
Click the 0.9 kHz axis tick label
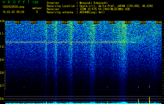coord(2,60)
